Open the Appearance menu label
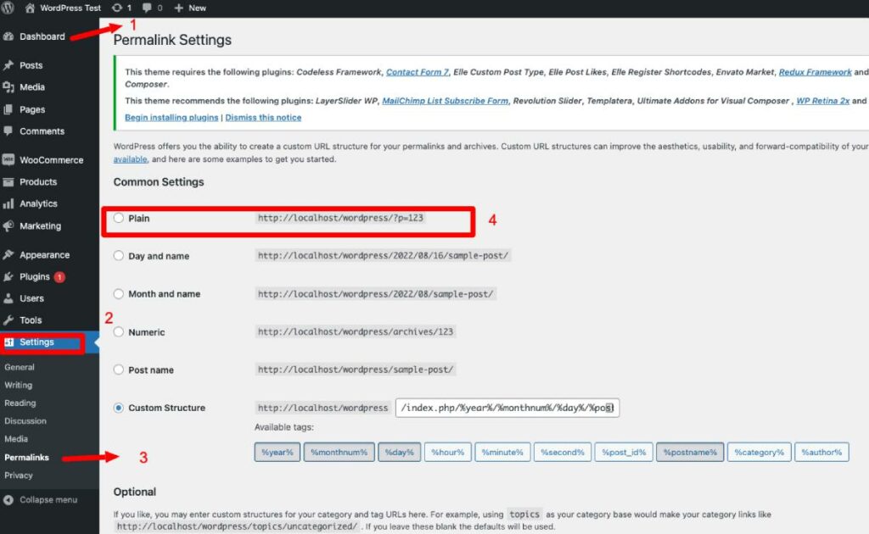869x534 pixels. click(45, 255)
